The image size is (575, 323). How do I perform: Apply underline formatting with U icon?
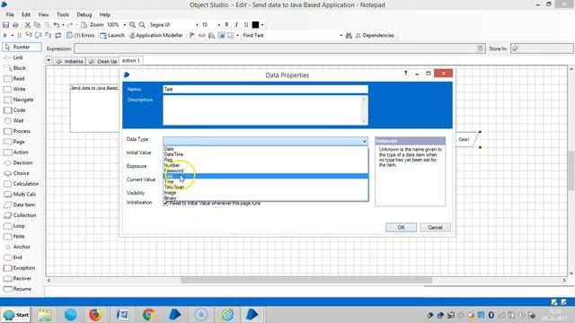(x=246, y=24)
